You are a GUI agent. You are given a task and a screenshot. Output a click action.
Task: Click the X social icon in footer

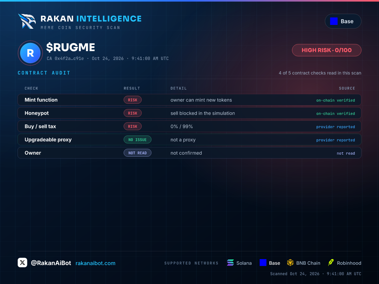22,263
